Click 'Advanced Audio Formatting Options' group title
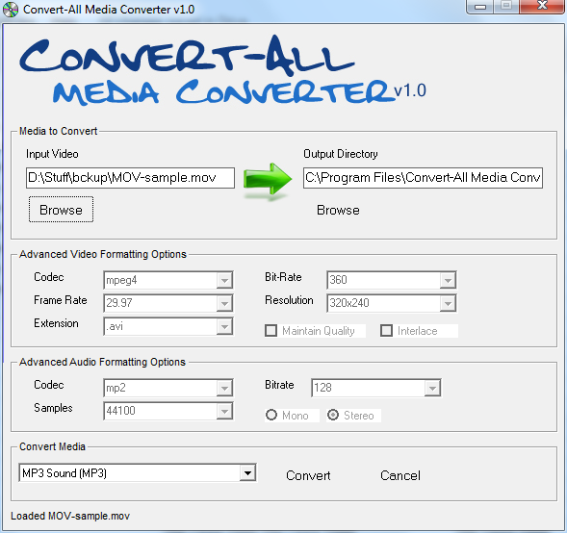Viewport: 567px width, 533px height. pos(102,362)
